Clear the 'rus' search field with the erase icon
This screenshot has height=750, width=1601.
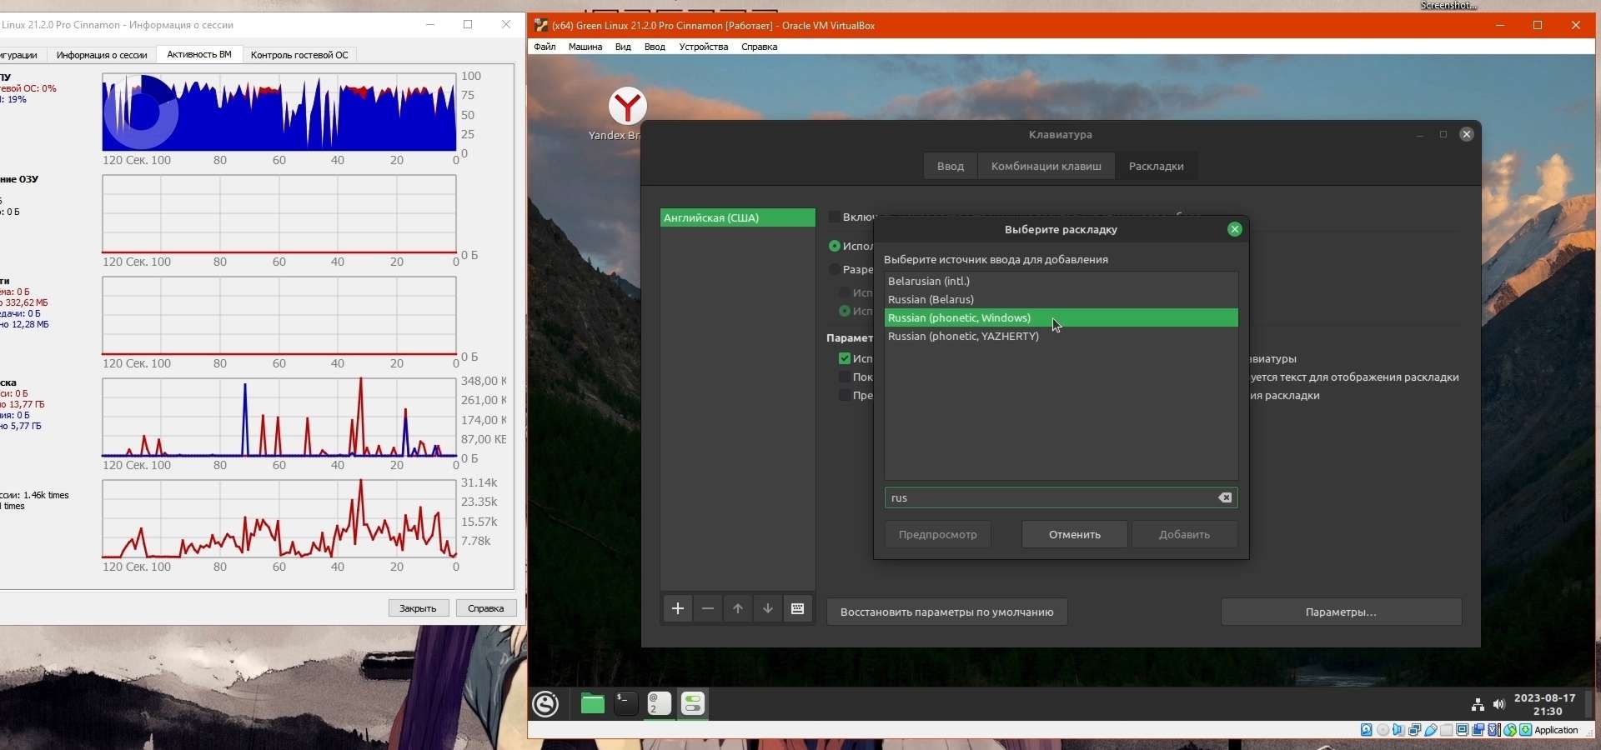pyautogui.click(x=1225, y=497)
